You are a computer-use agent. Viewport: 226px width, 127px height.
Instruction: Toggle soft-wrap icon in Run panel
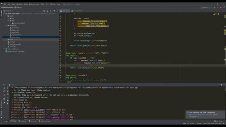click(x=8, y=95)
